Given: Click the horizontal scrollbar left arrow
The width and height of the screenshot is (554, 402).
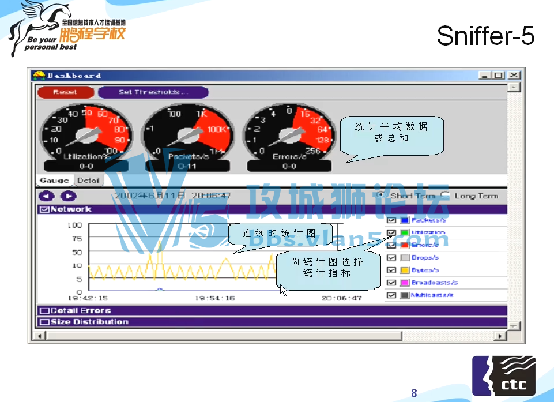Looking at the screenshot, I should [x=39, y=336].
